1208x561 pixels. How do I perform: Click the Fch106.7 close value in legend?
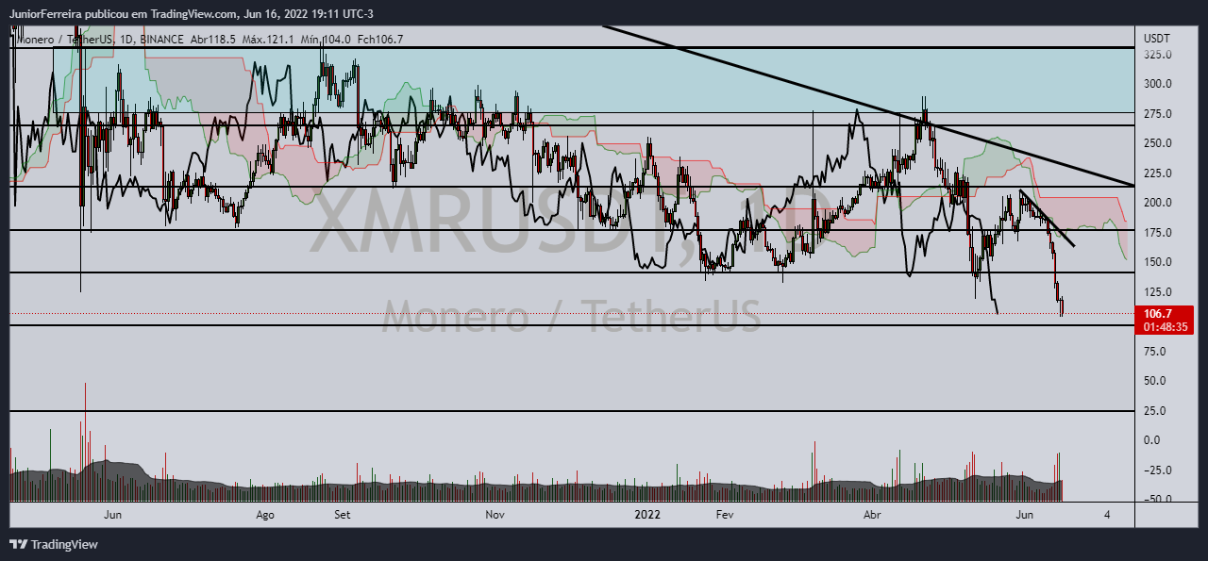[380, 39]
